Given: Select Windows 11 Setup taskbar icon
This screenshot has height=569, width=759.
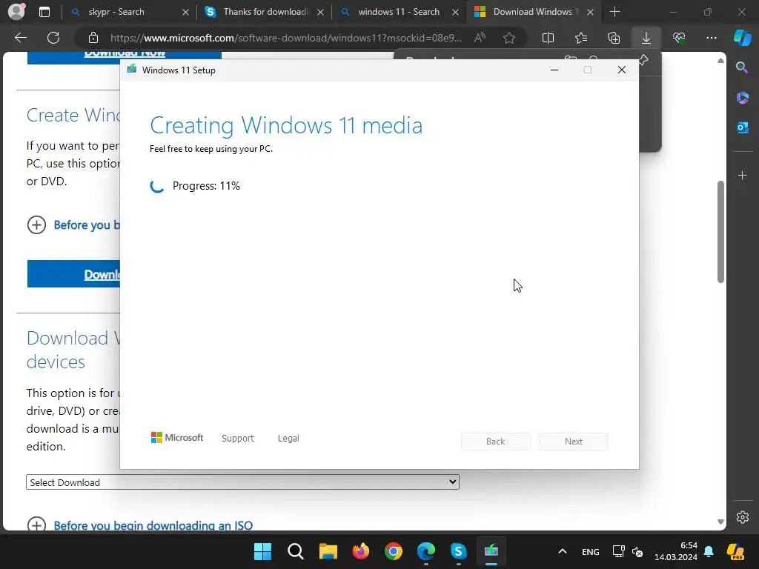Looking at the screenshot, I should point(491,551).
